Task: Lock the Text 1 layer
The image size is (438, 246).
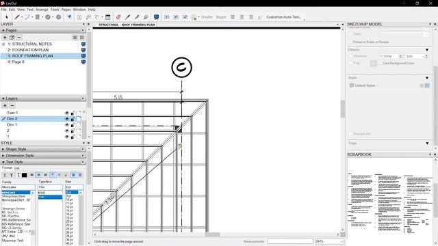Action: 73,113
